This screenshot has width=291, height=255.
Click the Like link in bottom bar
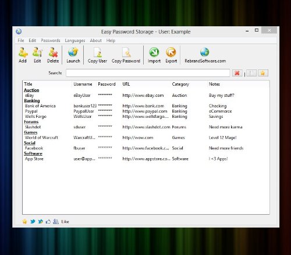tap(65, 222)
